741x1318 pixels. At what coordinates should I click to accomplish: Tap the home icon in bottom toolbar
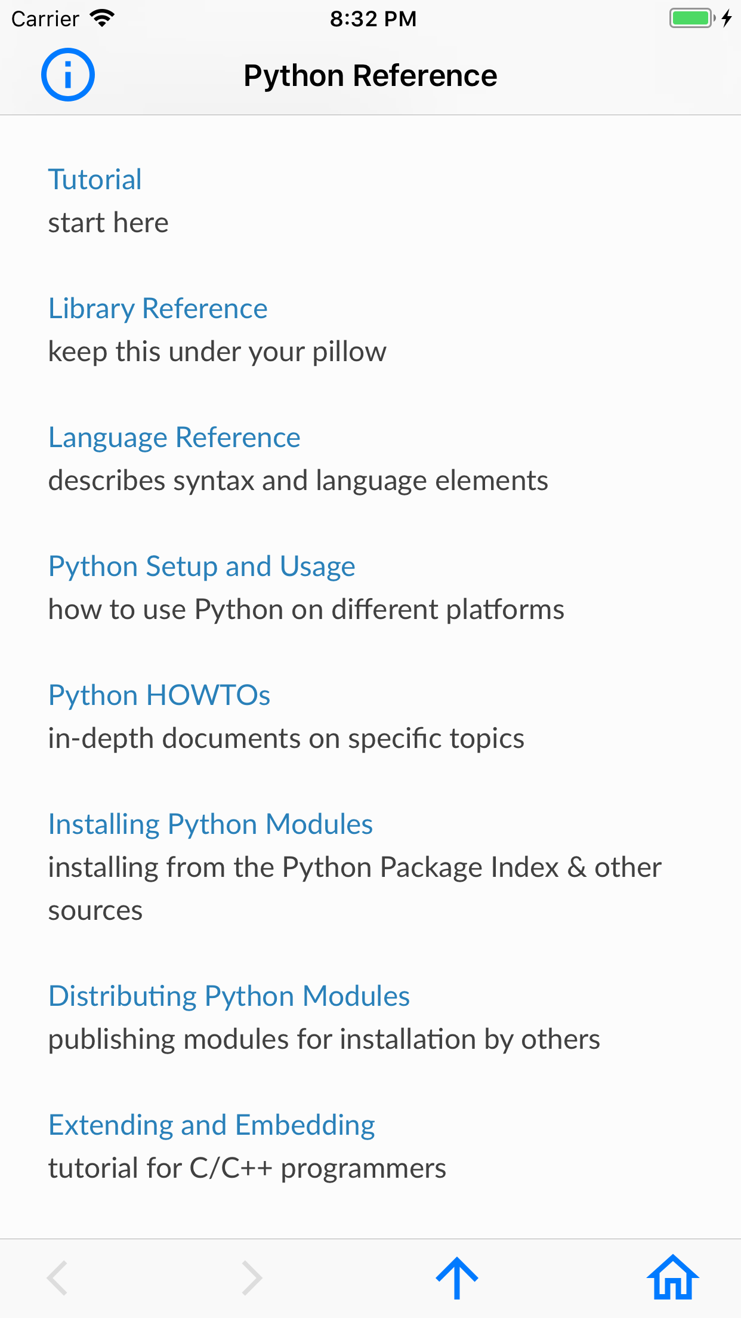(672, 1277)
